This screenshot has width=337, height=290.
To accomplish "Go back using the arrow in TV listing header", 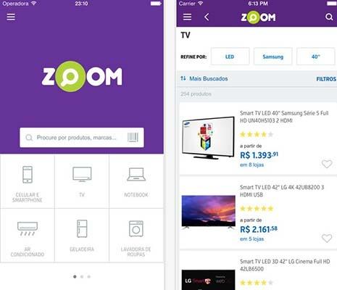I will pyautogui.click(x=207, y=17).
